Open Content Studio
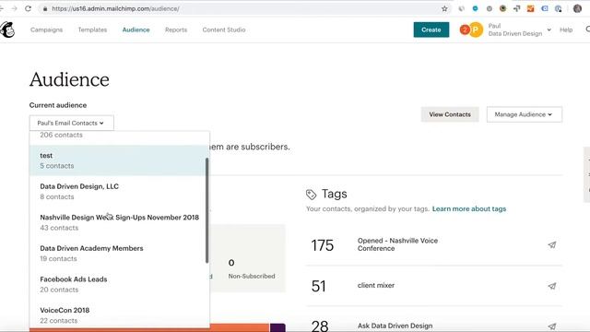Viewport: 590px width, 332px height. tap(224, 30)
